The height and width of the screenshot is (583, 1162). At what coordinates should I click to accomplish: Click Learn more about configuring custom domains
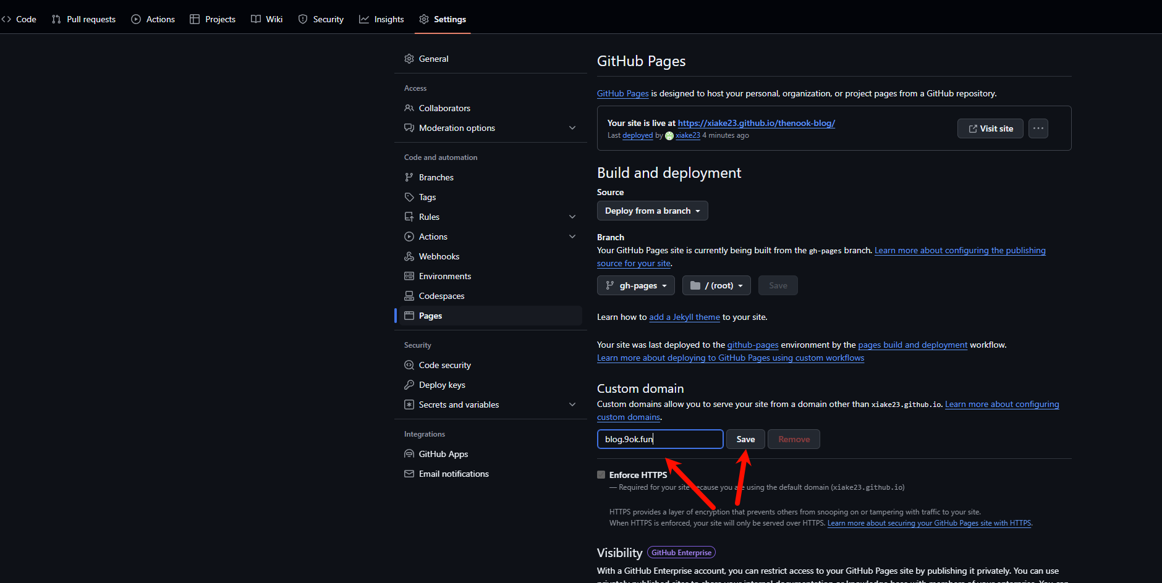[1002, 404]
